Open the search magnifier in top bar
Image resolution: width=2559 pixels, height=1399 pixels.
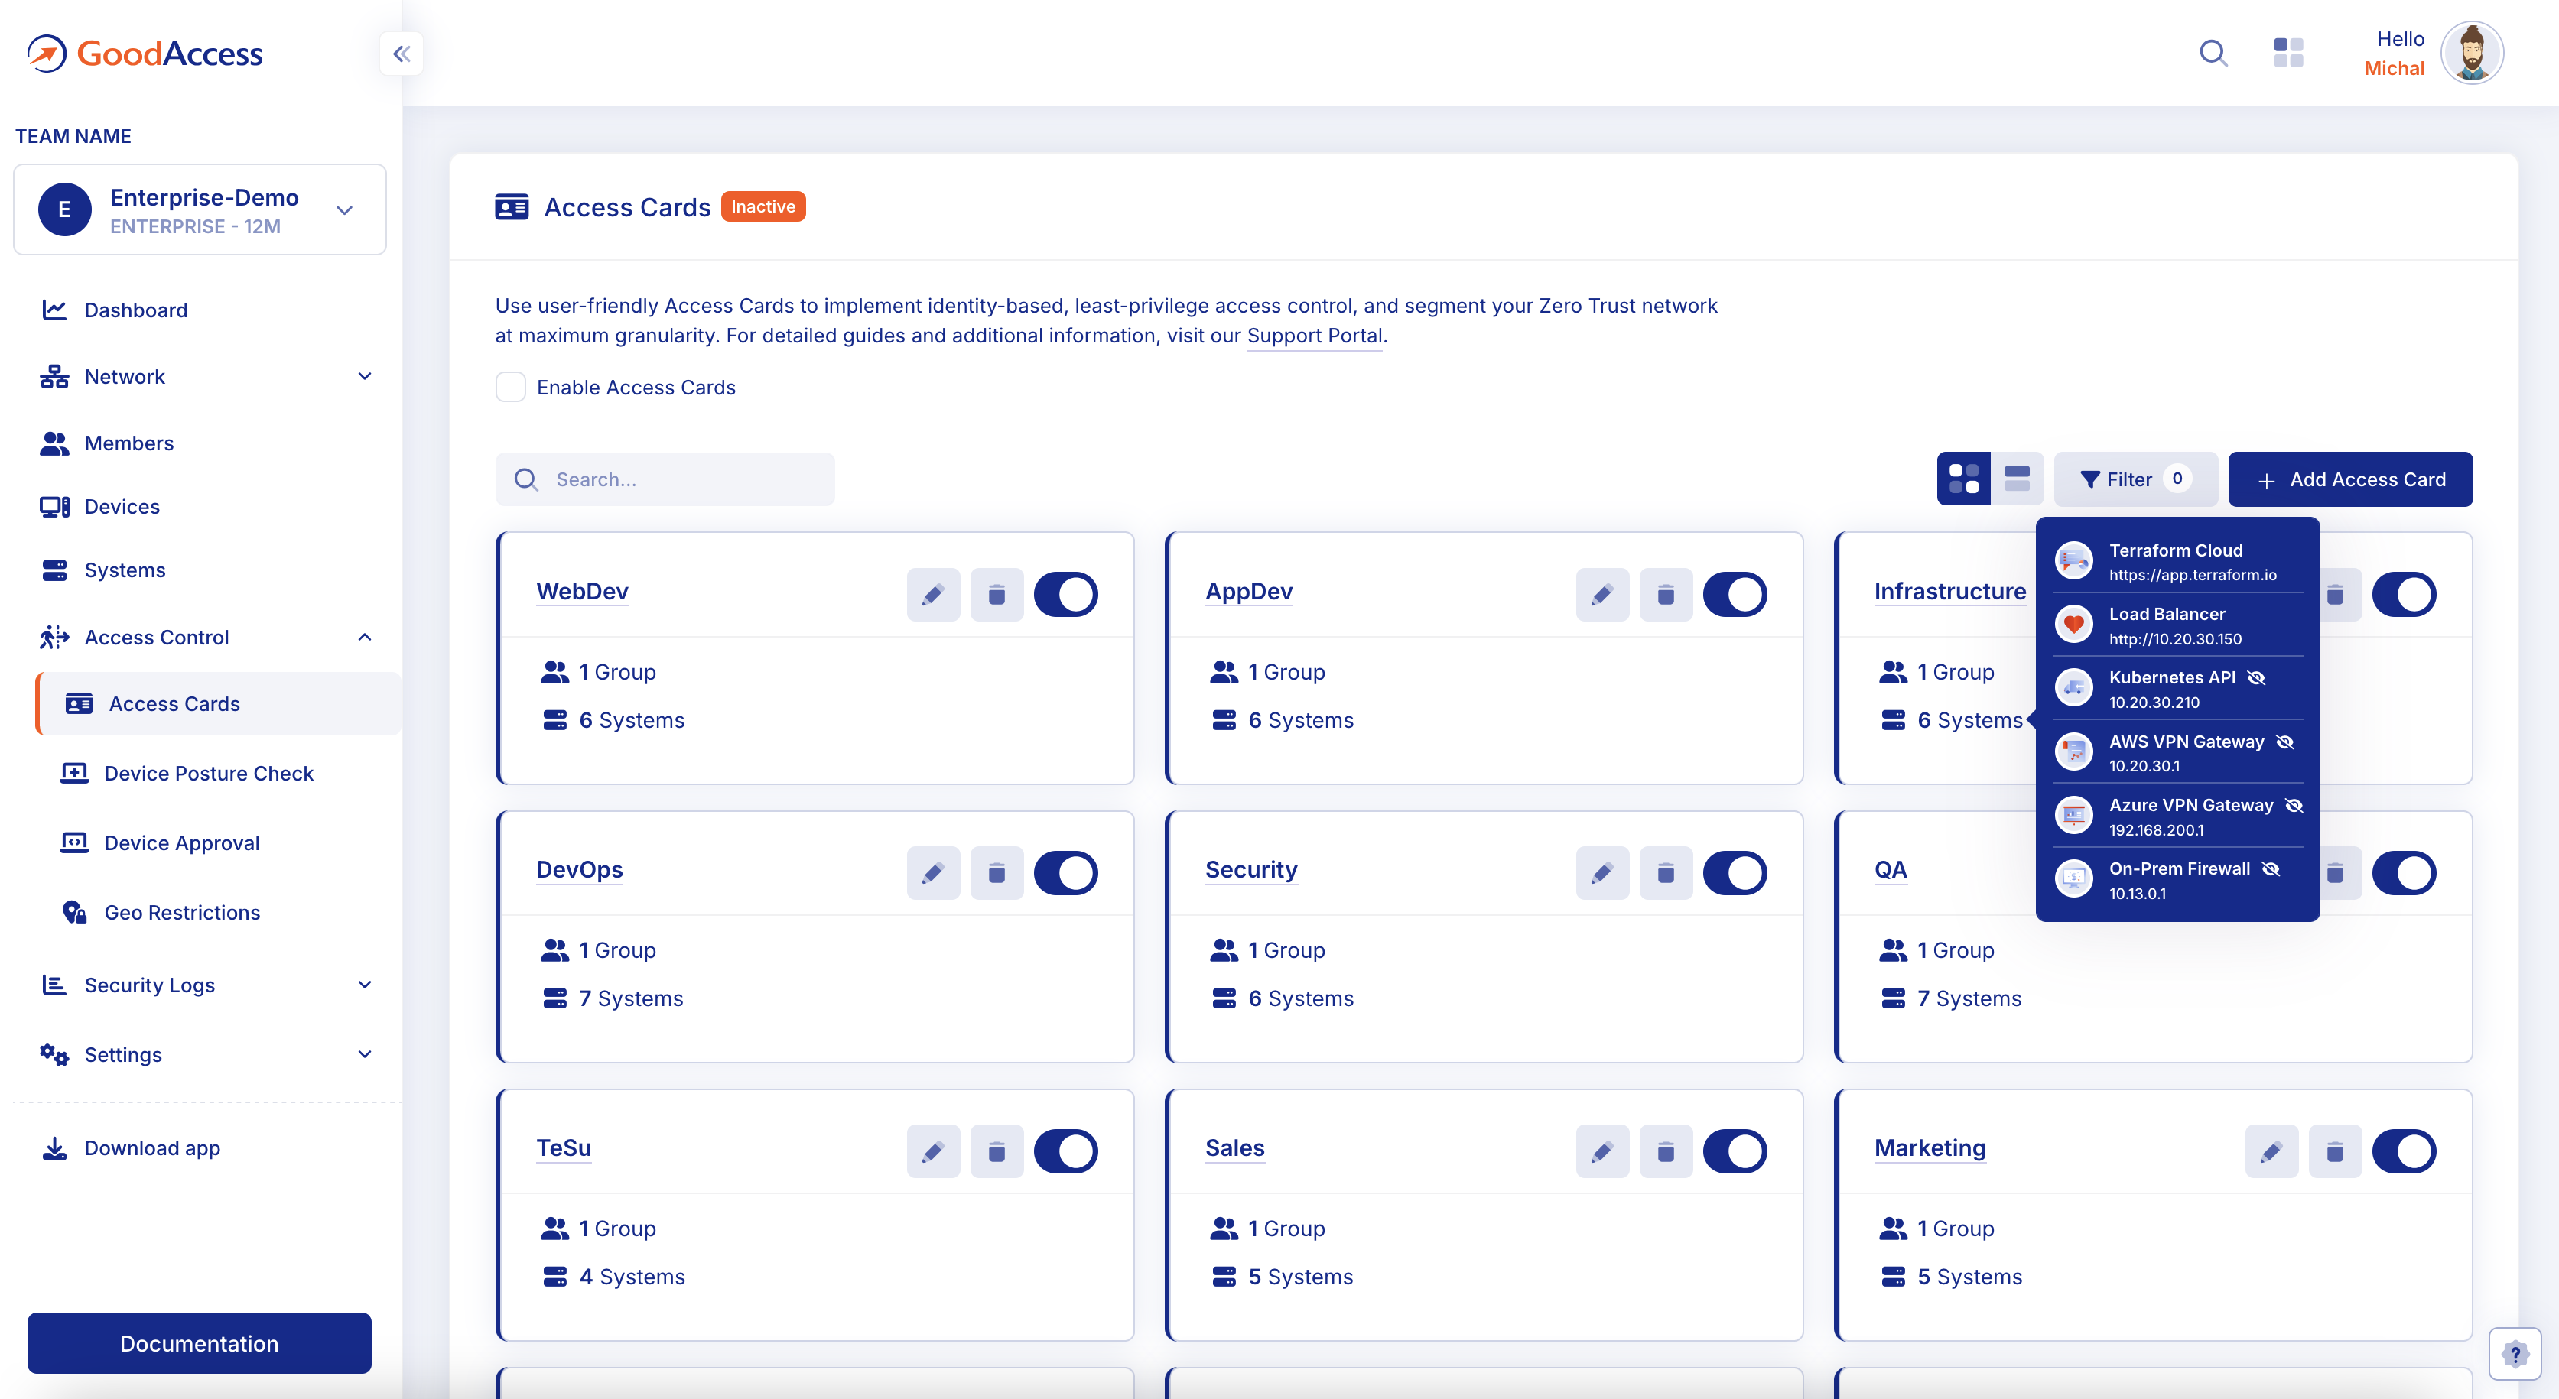point(2213,53)
